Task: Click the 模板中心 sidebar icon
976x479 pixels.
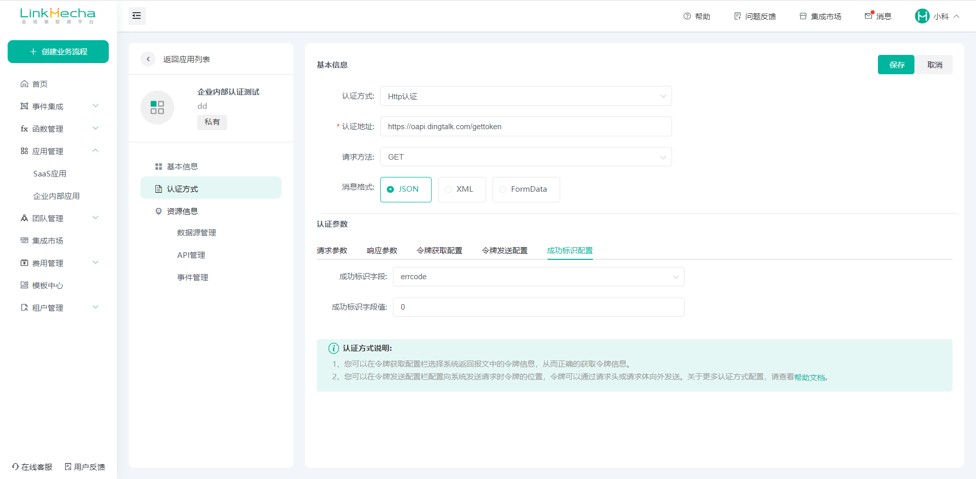Action: [24, 285]
